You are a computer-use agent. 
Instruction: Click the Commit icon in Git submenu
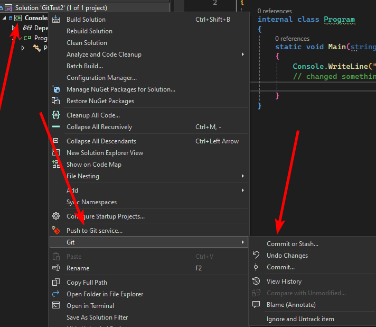tap(256, 267)
